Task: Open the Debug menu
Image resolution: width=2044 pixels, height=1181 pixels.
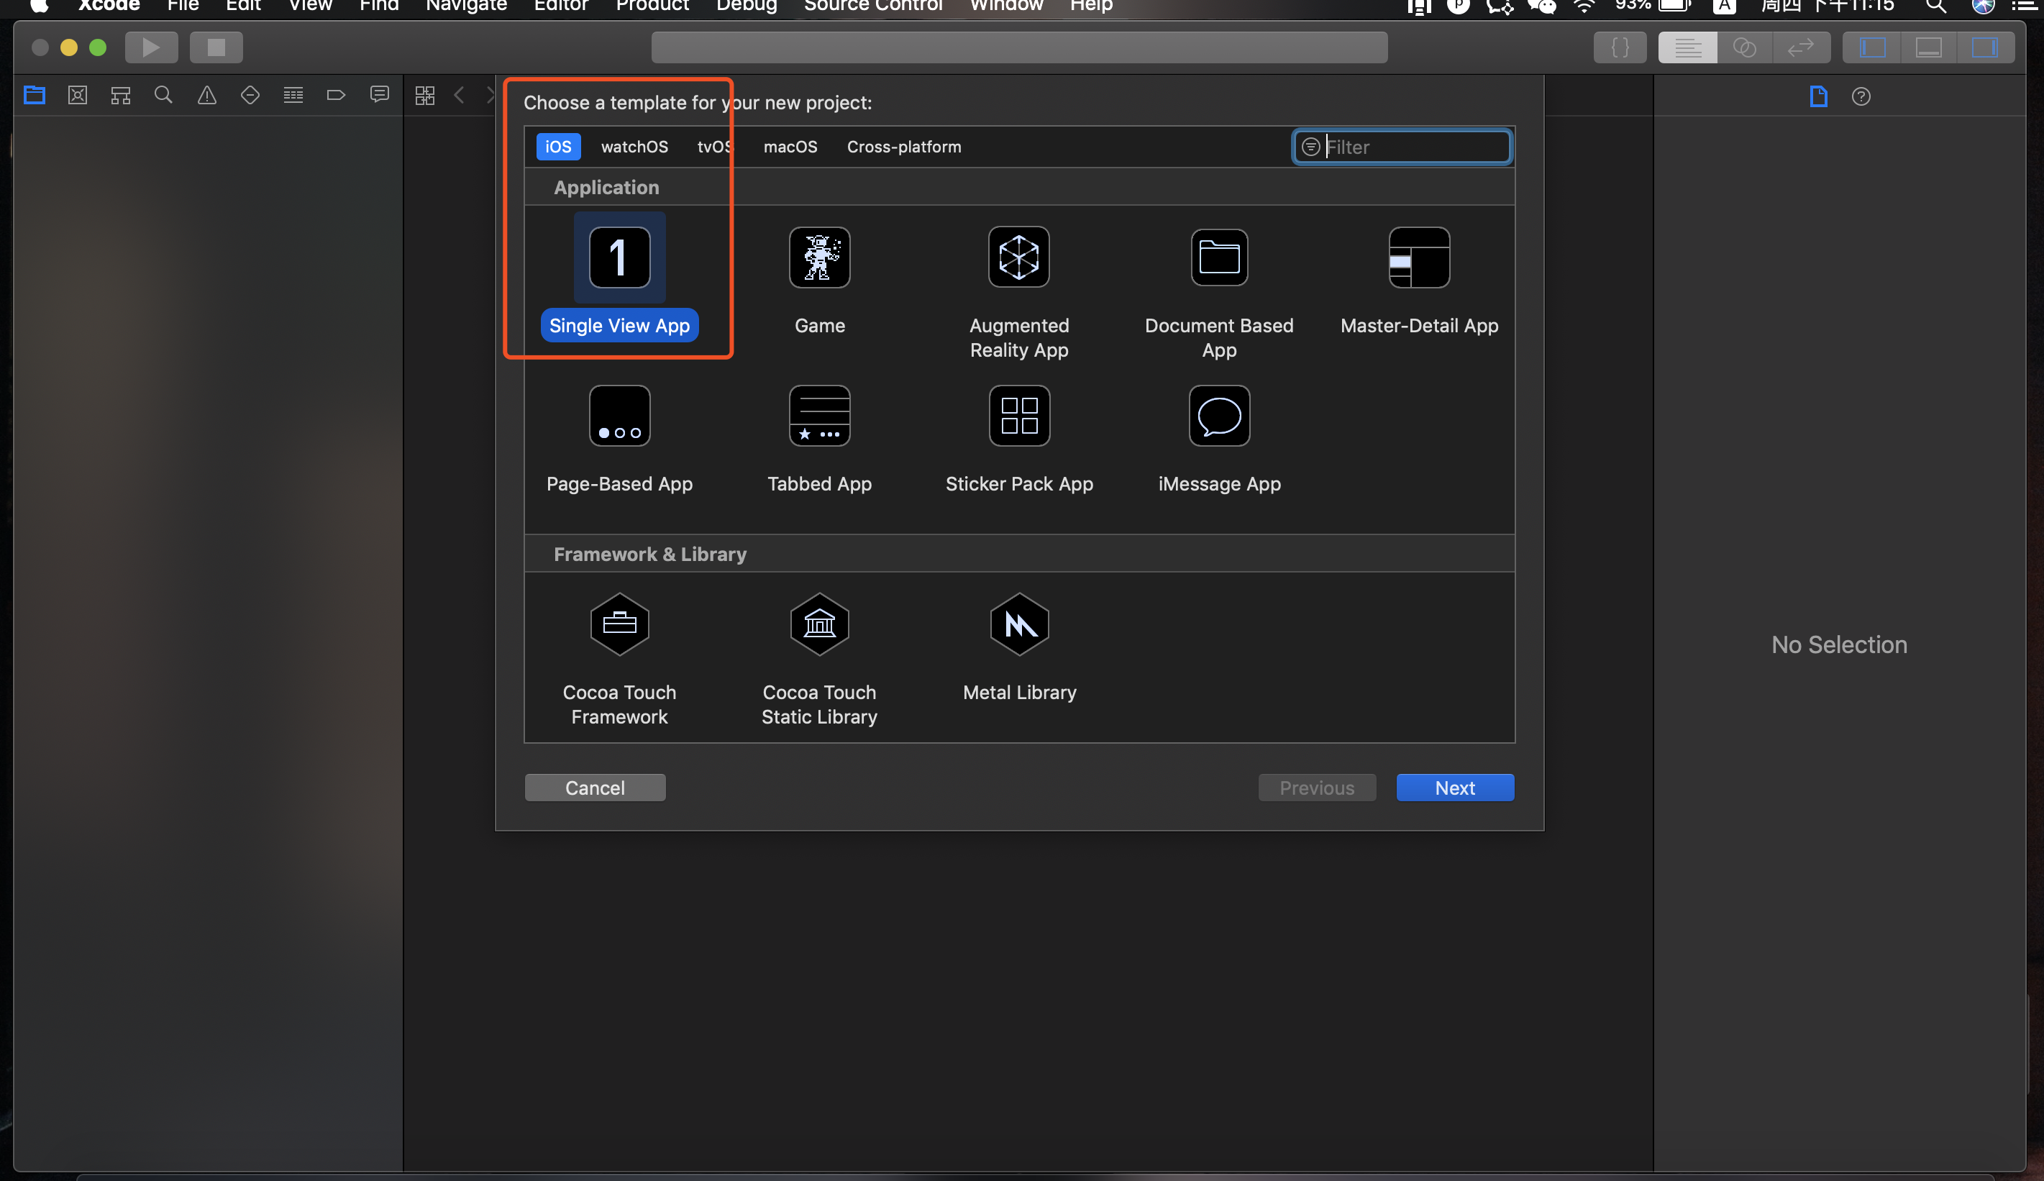Action: 747,6
